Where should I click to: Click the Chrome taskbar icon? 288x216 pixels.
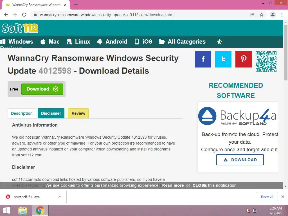tap(40, 210)
